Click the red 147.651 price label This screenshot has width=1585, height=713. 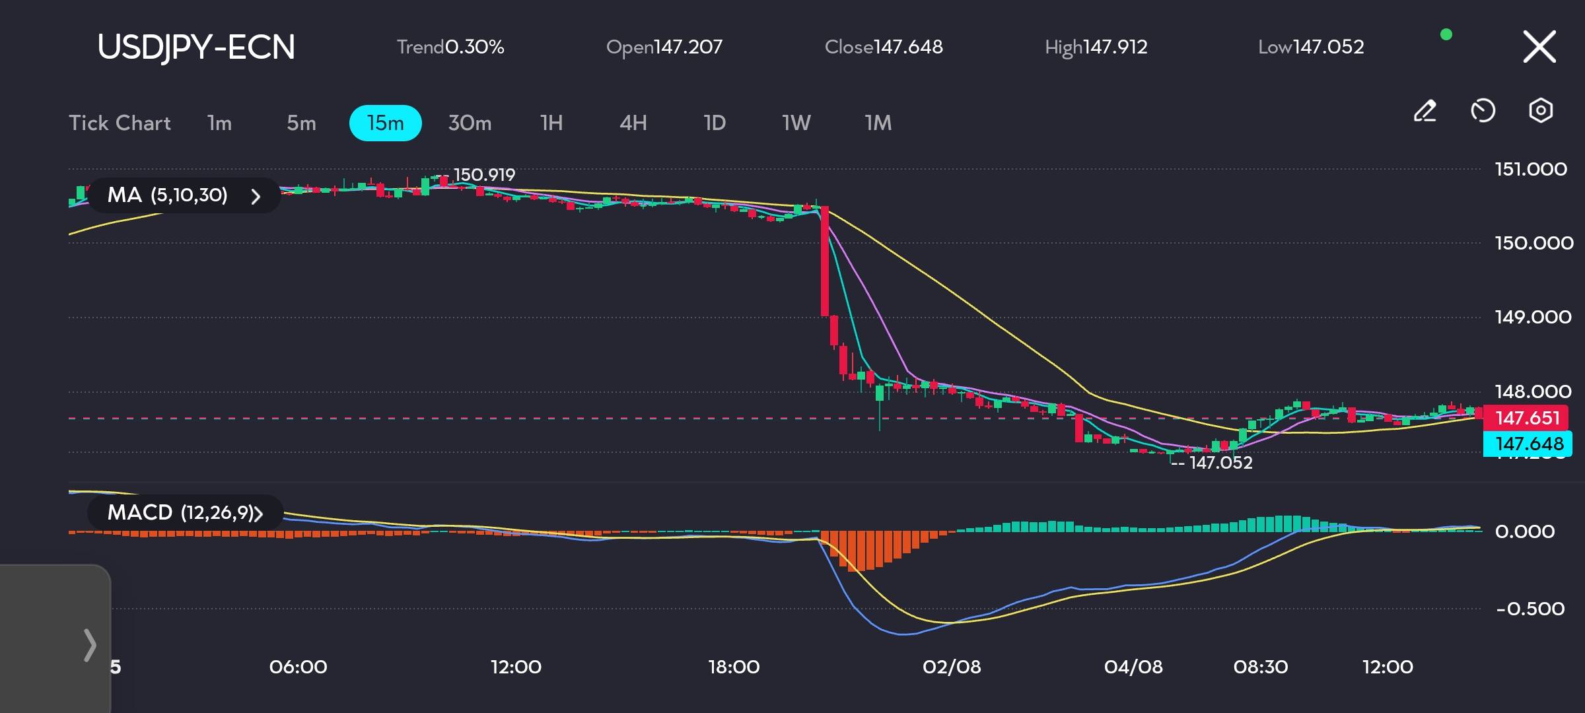(x=1527, y=418)
